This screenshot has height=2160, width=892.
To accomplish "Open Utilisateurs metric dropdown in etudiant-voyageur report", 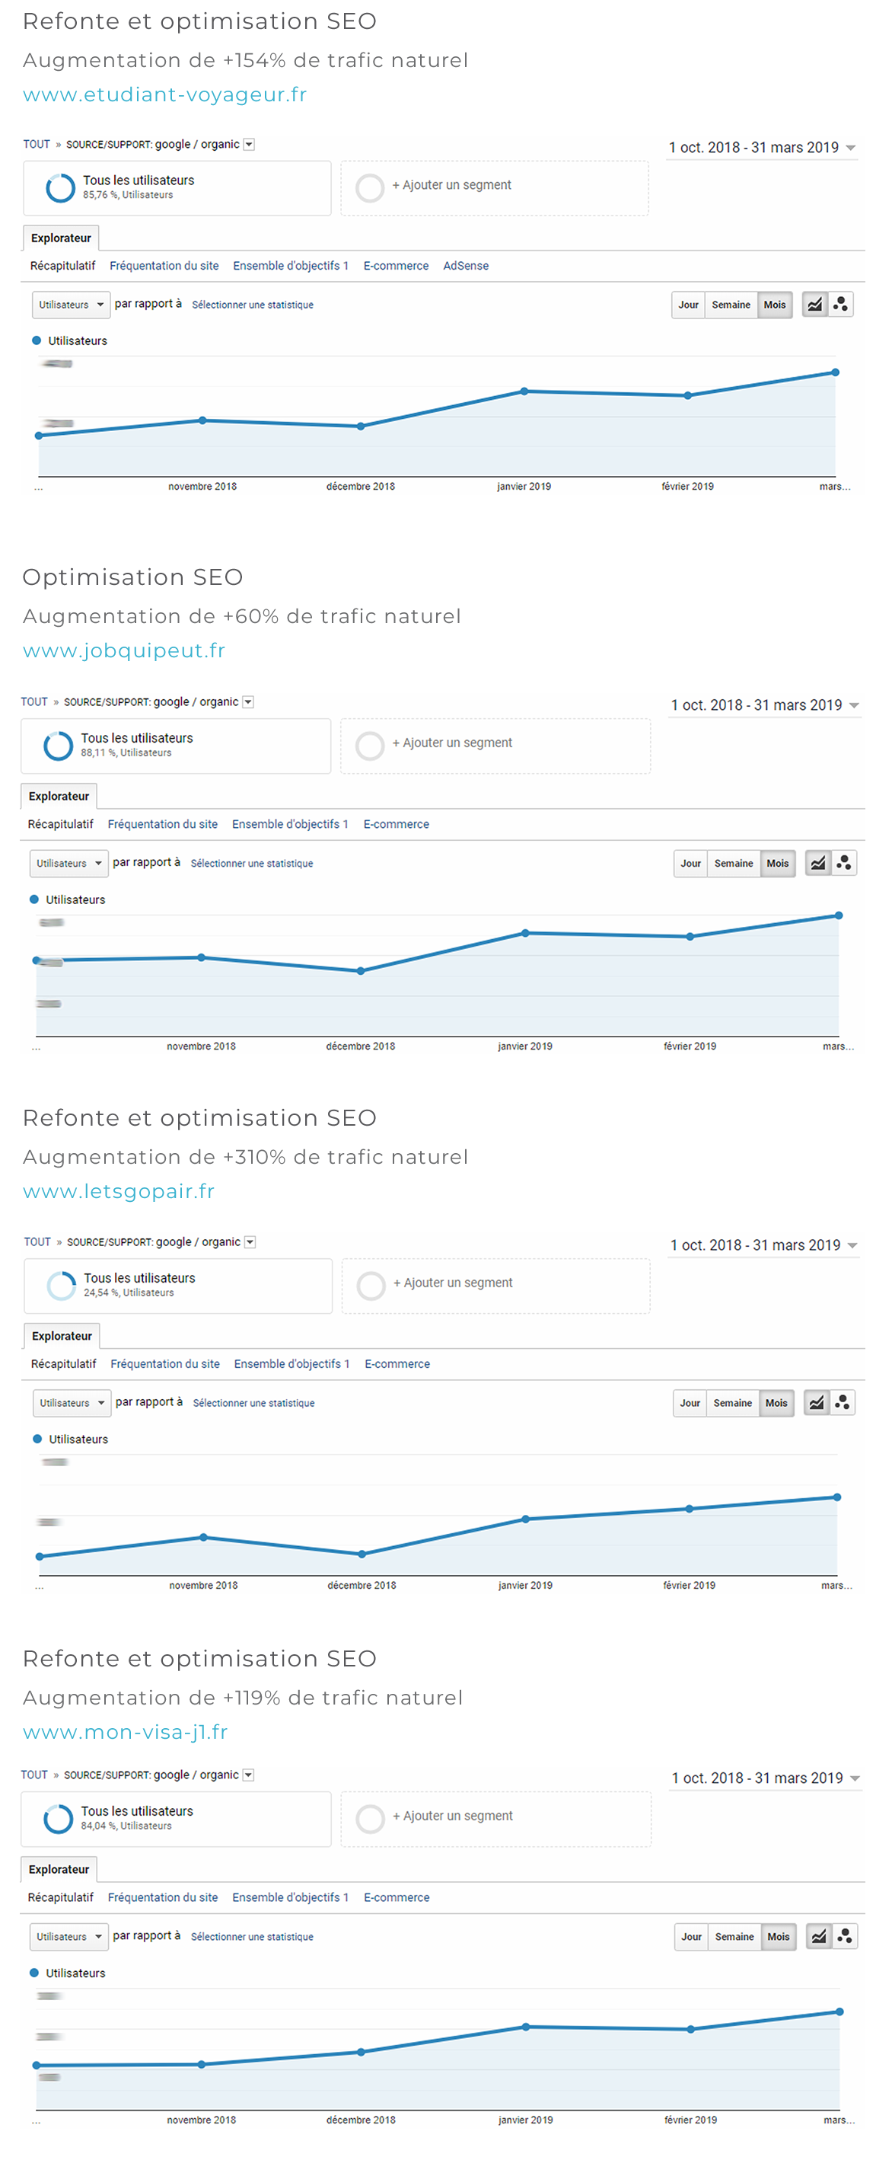I will point(70,305).
